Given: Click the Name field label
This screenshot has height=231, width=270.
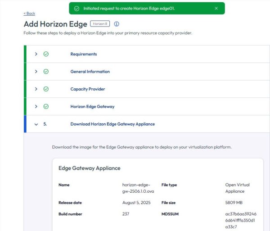Looking at the screenshot, I should (x=64, y=185).
